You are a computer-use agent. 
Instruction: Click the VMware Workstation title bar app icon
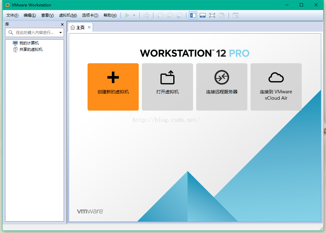point(8,5)
